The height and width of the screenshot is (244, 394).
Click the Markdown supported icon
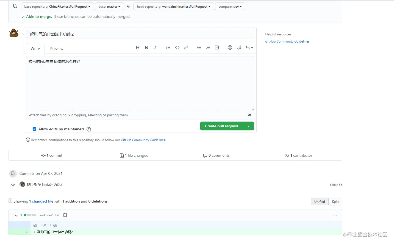tap(249, 115)
